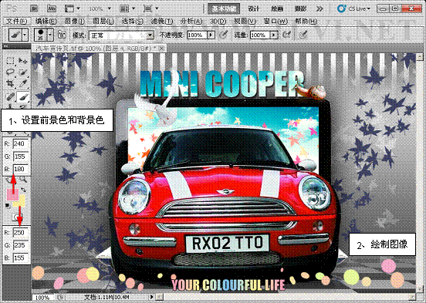This screenshot has width=426, height=303.
Task: Expand the tool preset picker arrow
Action: point(25,35)
